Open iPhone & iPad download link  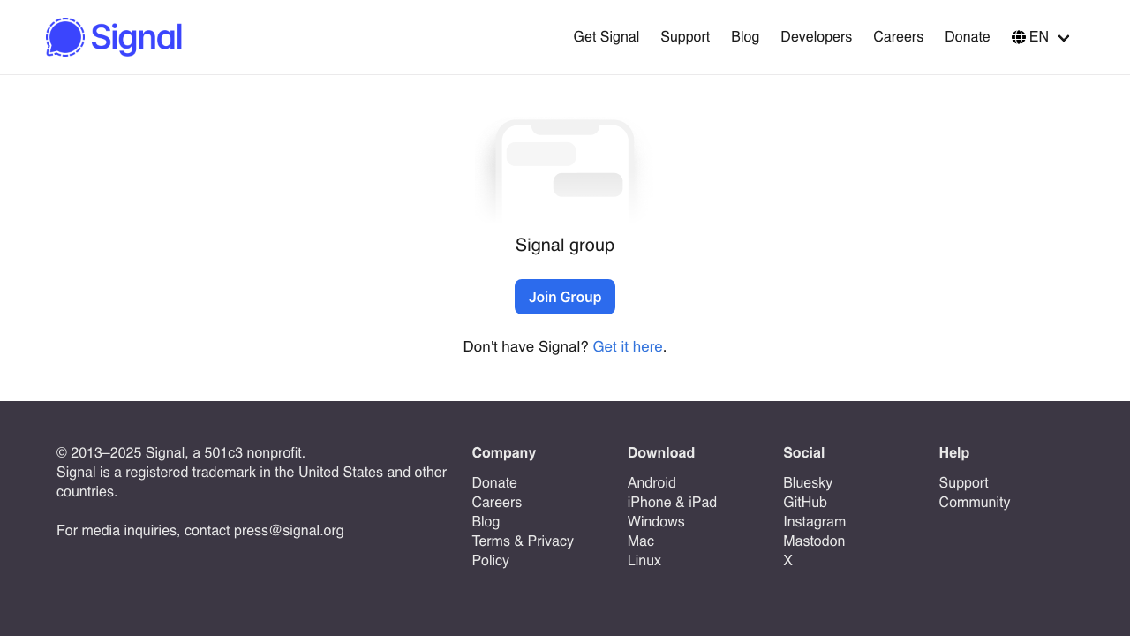point(672,502)
